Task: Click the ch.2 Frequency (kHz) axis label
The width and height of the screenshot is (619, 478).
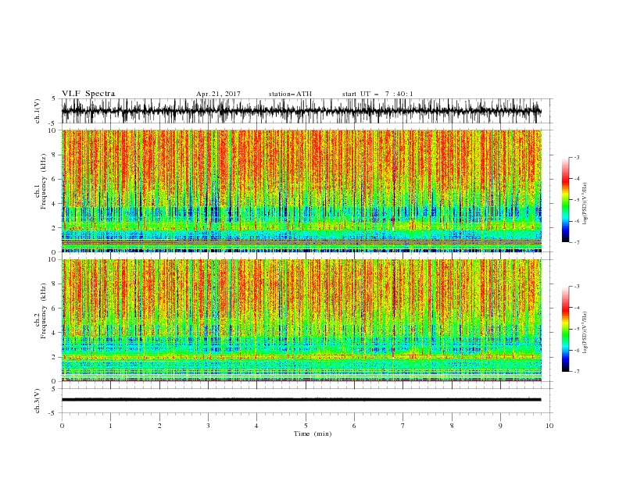Action: tap(40, 311)
